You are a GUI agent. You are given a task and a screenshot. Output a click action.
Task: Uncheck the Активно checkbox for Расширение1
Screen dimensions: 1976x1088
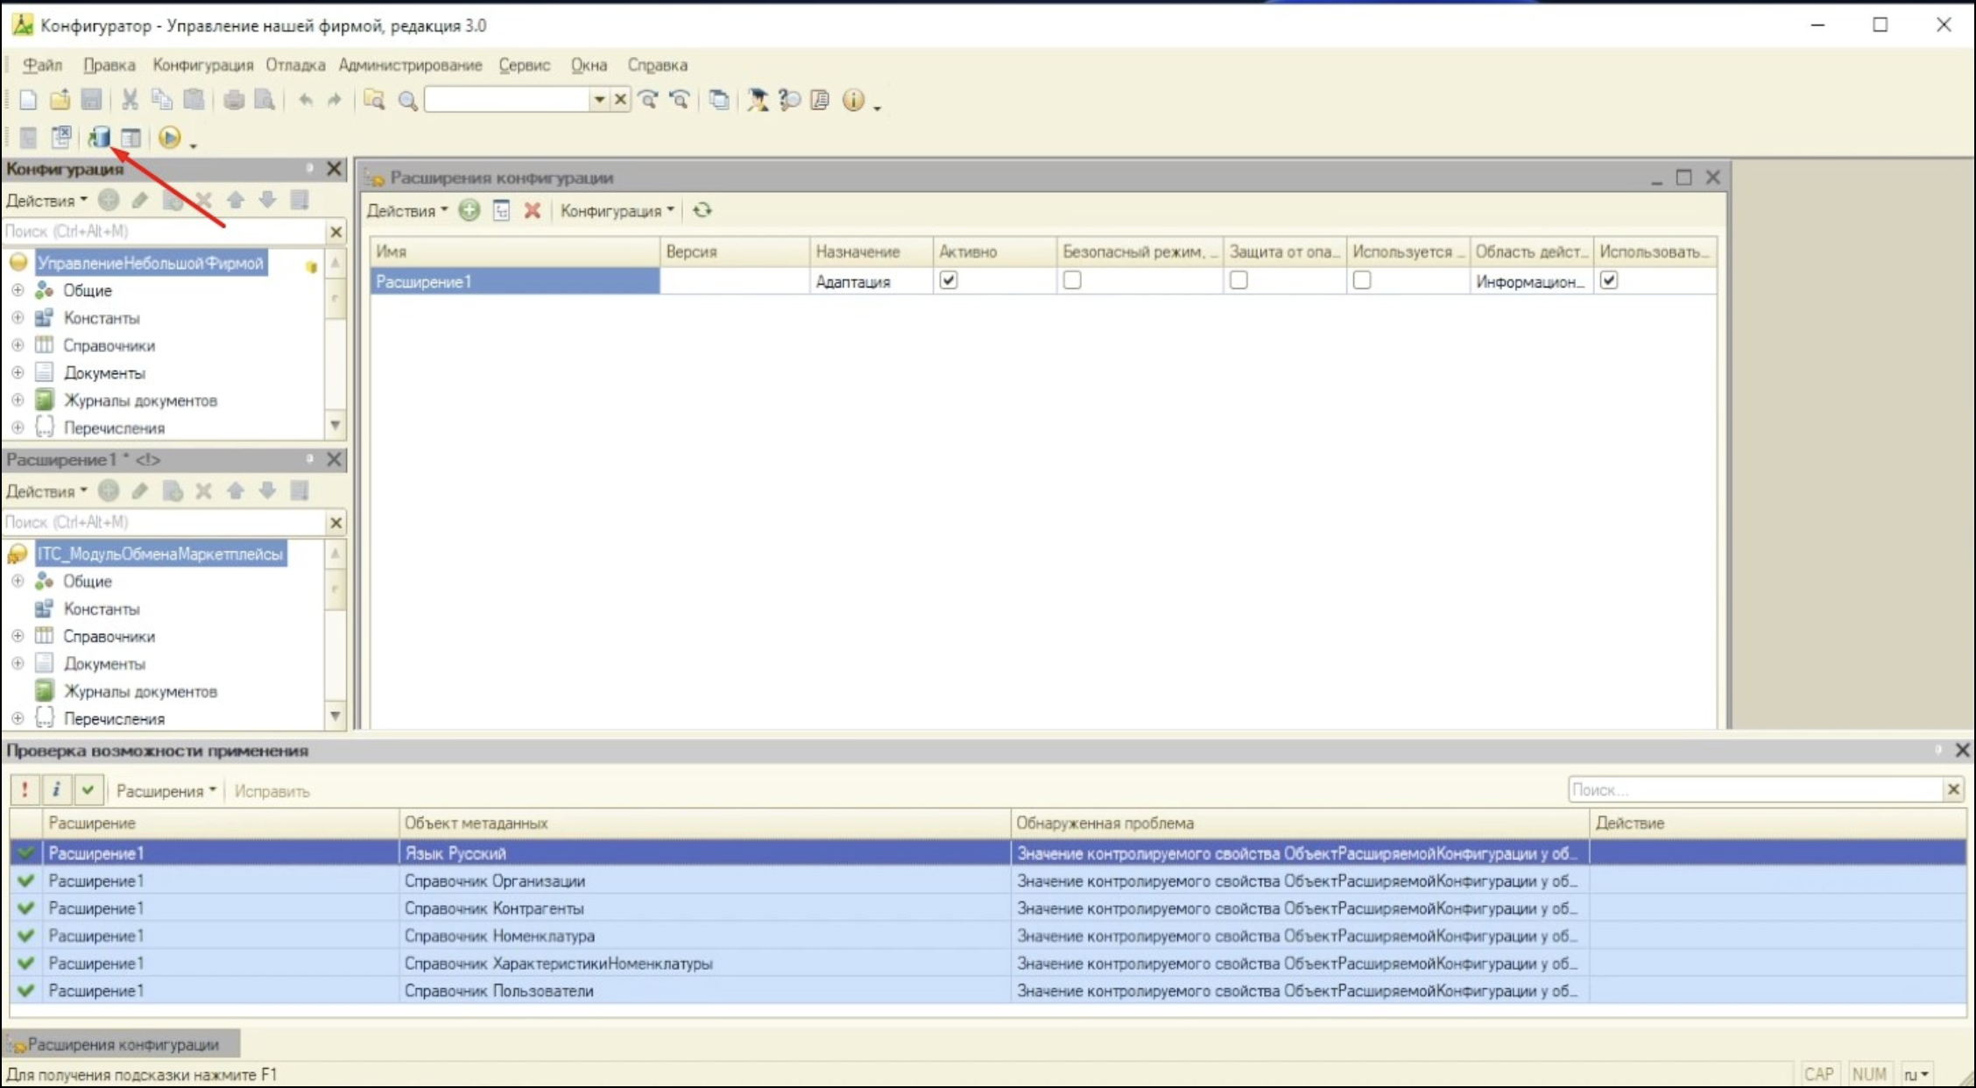949,280
